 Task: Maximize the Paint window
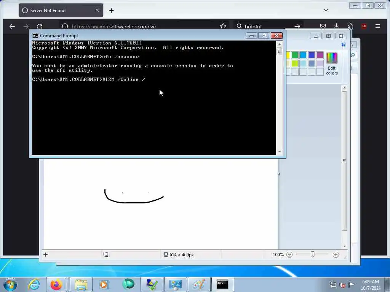(x=328, y=36)
